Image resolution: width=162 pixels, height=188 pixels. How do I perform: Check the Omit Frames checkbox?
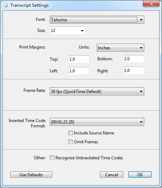(x=70, y=142)
